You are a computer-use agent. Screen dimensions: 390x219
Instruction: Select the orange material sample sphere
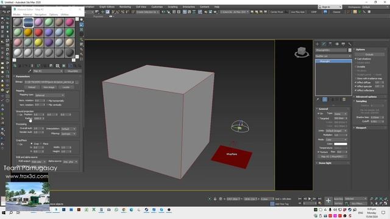[x=29, y=32]
